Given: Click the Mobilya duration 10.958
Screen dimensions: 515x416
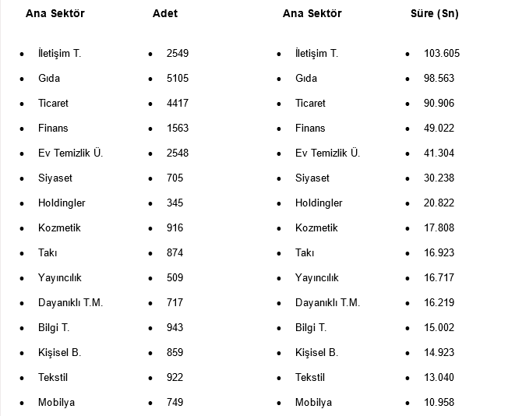Looking at the screenshot, I should click(439, 403).
